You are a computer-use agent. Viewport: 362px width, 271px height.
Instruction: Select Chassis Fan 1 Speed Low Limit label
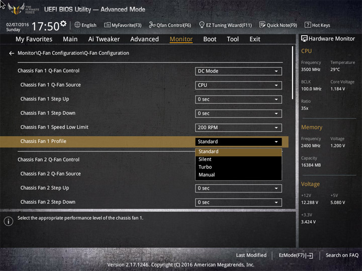54,127
